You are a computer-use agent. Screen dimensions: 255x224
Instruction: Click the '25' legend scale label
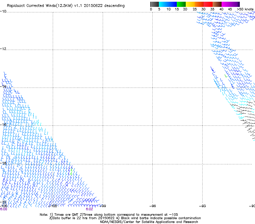point(195,9)
